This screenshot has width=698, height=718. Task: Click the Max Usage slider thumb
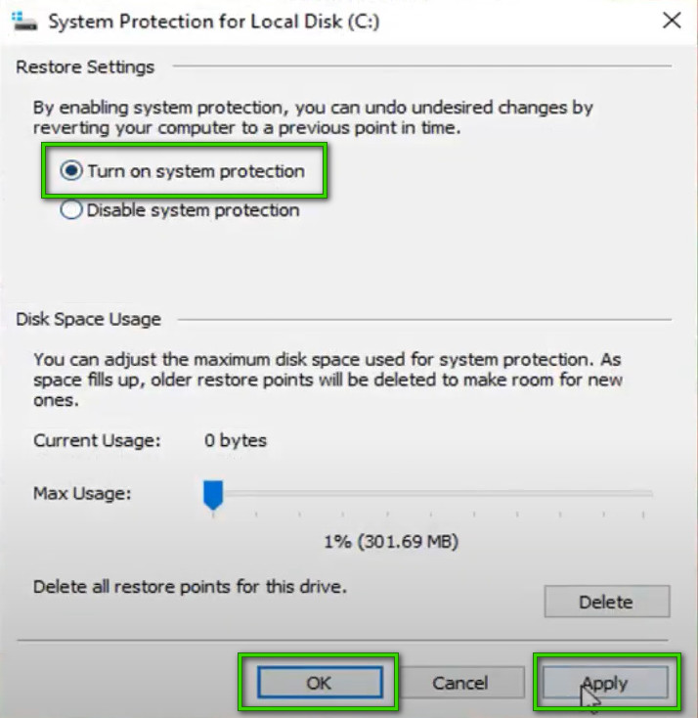(213, 495)
